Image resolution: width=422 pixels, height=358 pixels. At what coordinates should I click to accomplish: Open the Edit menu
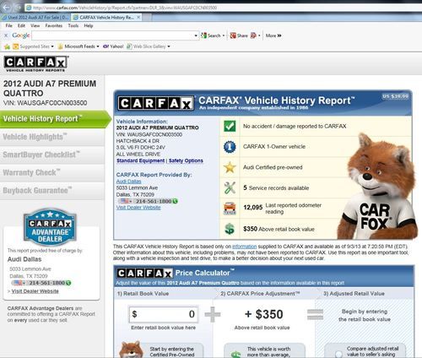[21, 25]
